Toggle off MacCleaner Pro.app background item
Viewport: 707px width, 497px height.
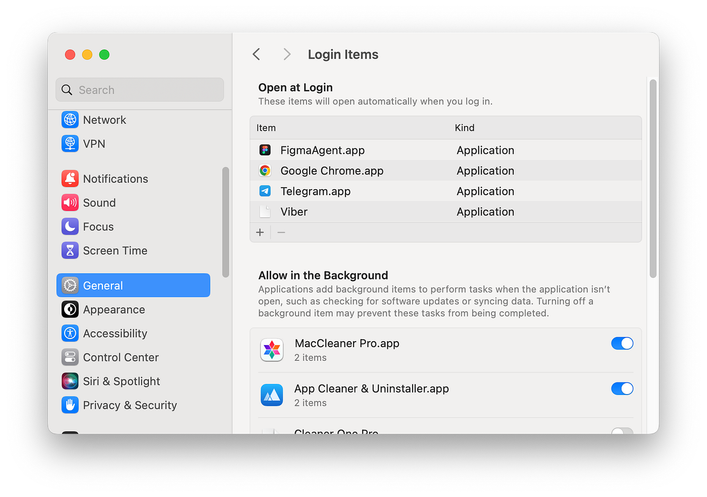(622, 344)
